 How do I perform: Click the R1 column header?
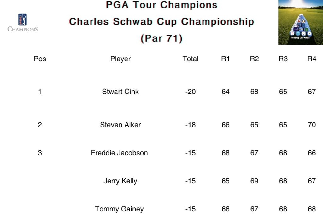click(x=225, y=59)
